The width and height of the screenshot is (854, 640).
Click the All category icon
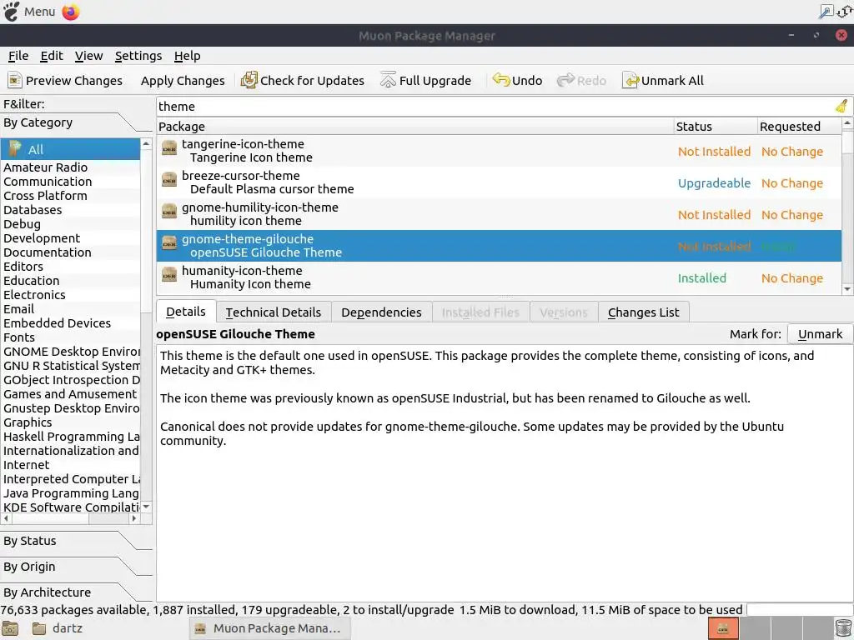point(15,148)
